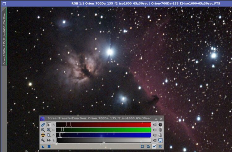Open the wrench STF settings icon
Screen dimensions: 232x152
point(43,140)
